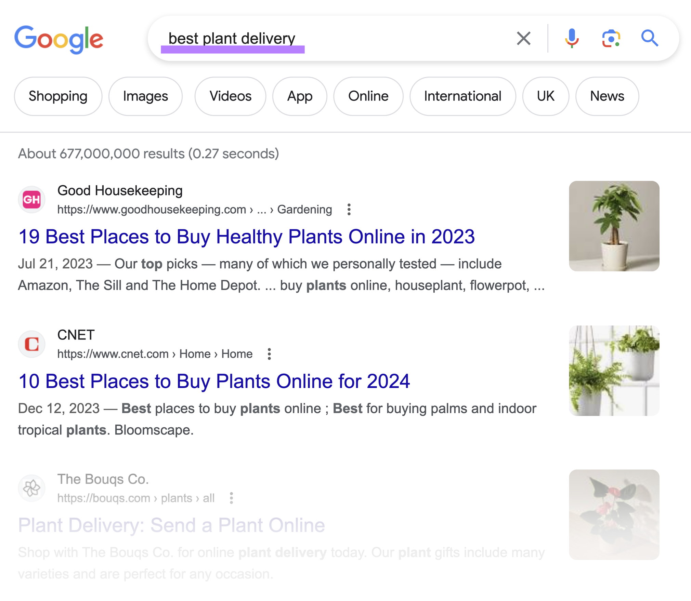The image size is (691, 601).
Task: Clear the search query with the X icon
Action: click(x=523, y=38)
